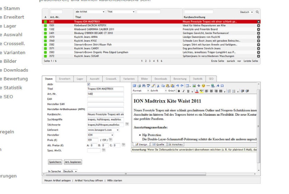Switch editor to Quelle view
Image resolution: width=289 pixels, height=194 pixels.
click(x=159, y=144)
